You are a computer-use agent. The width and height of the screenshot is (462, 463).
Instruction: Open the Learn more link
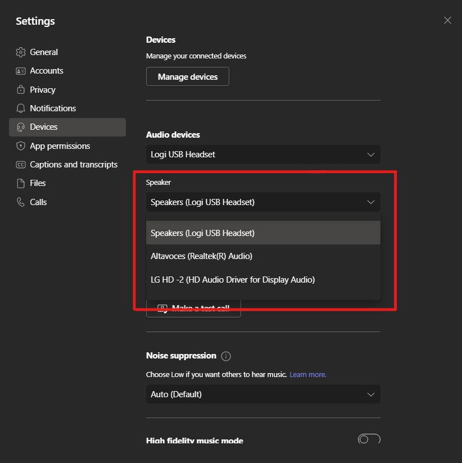pos(307,375)
